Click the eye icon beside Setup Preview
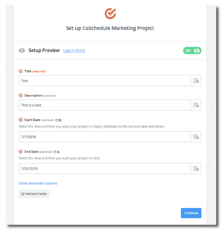The height and width of the screenshot is (231, 222). (22, 51)
